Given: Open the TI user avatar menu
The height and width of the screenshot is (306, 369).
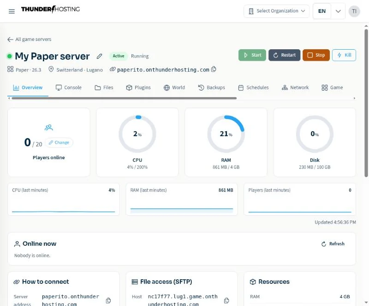Looking at the screenshot, I should (354, 11).
